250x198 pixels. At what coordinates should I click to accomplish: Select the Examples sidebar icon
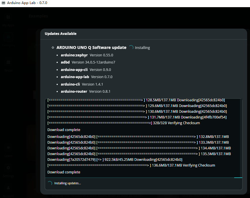click(8, 37)
